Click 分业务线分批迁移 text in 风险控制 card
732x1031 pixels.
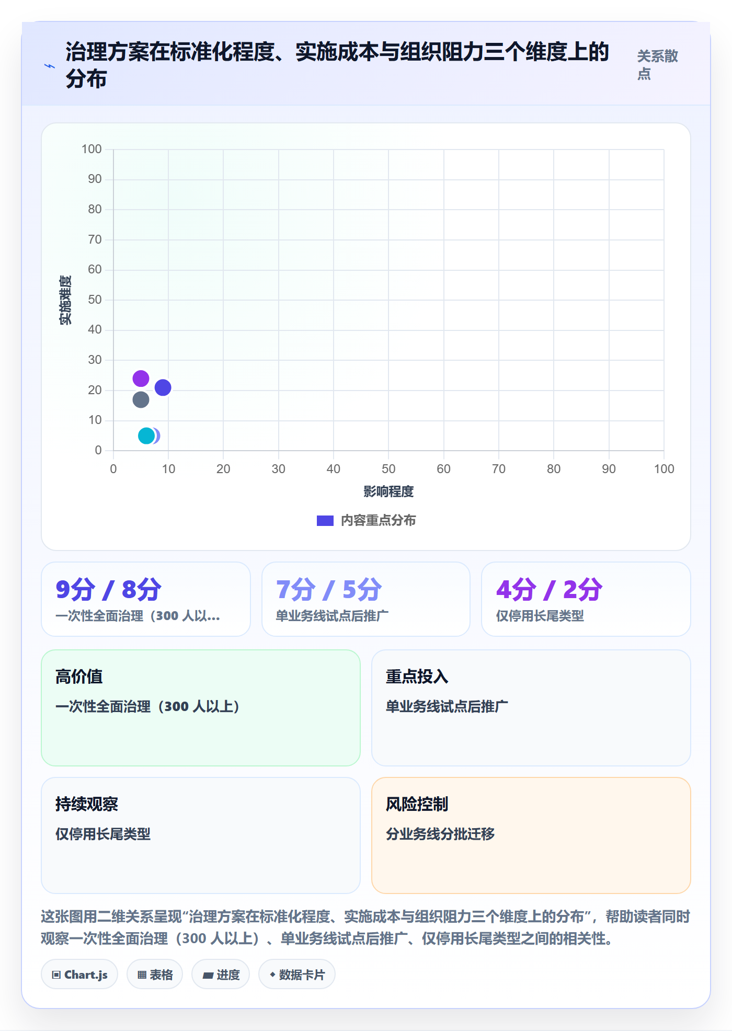coord(440,834)
